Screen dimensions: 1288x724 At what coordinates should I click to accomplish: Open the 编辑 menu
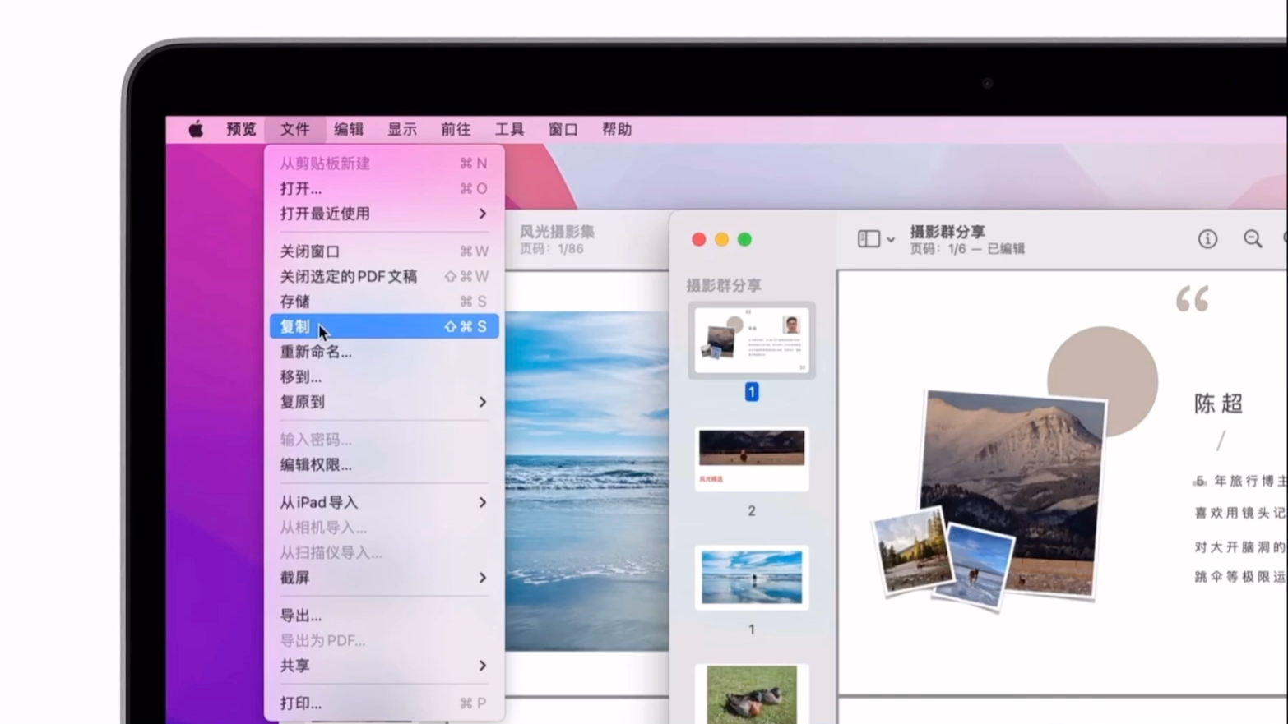pyautogui.click(x=348, y=129)
